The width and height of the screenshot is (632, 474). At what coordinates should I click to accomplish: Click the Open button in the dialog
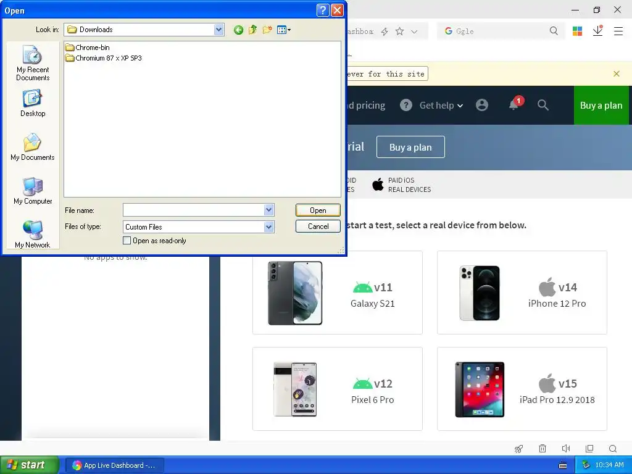click(318, 210)
